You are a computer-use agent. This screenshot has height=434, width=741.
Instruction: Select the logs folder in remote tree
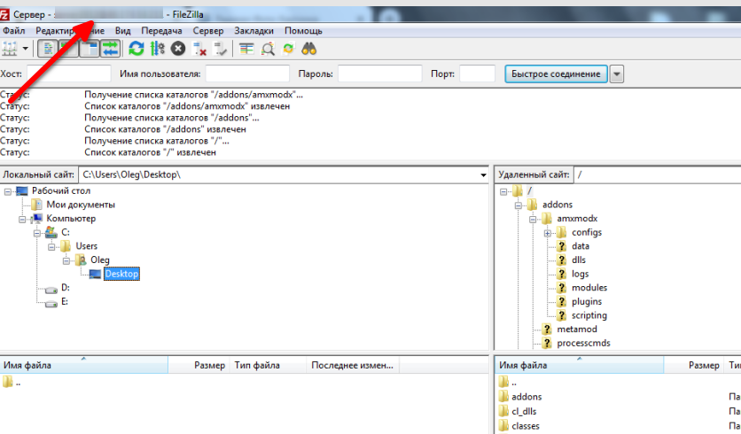point(580,274)
